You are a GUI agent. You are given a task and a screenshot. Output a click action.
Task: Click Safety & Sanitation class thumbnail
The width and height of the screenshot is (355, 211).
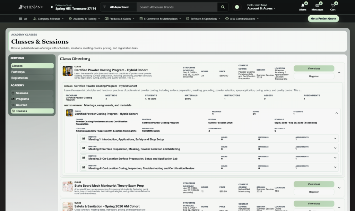[68, 206]
